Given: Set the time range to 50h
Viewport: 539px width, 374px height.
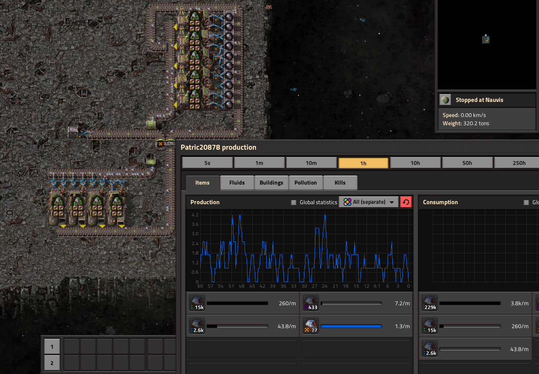Looking at the screenshot, I should click(x=467, y=163).
